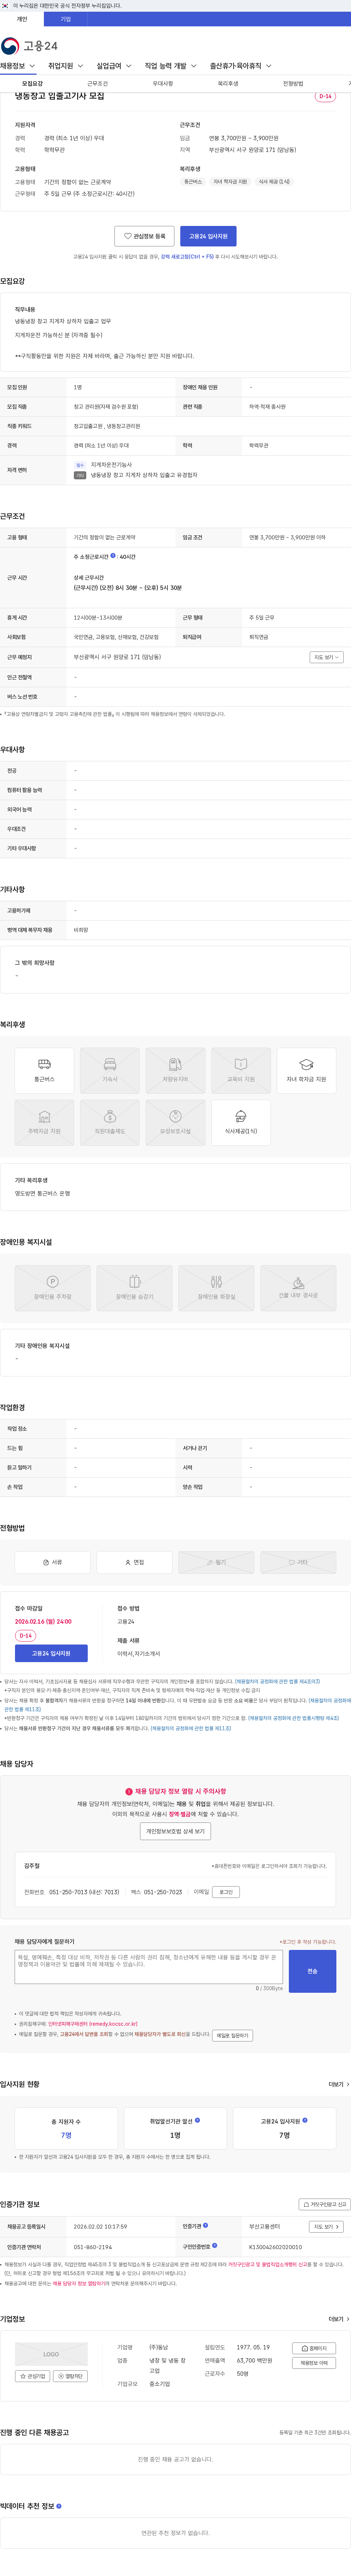Screen dimensions: 351x2549
Task: Select the 기숙사 welfare icon
Action: 110,1071
